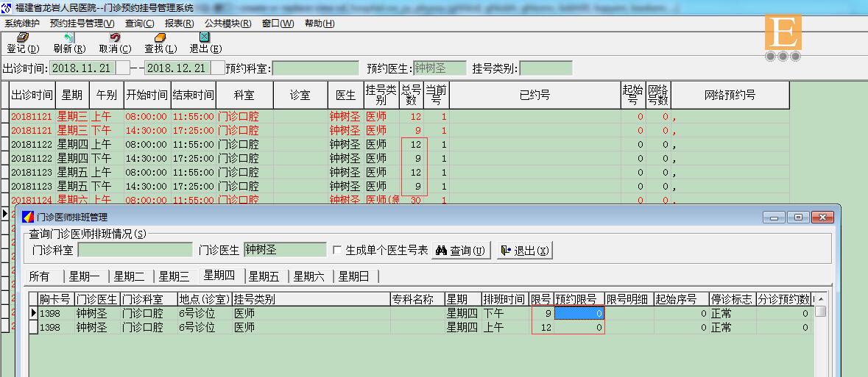Click the 已约号 column header
The image size is (868, 377).
534,95
